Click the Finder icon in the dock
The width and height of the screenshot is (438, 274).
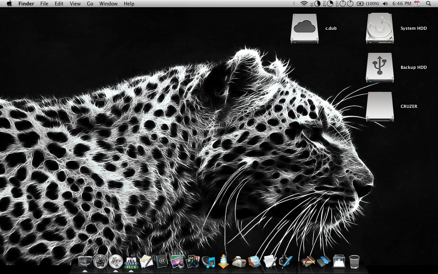coord(85,262)
